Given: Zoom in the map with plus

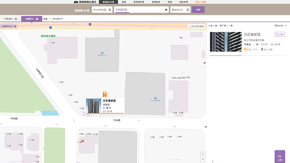Looking at the screenshot, I should point(203,154).
